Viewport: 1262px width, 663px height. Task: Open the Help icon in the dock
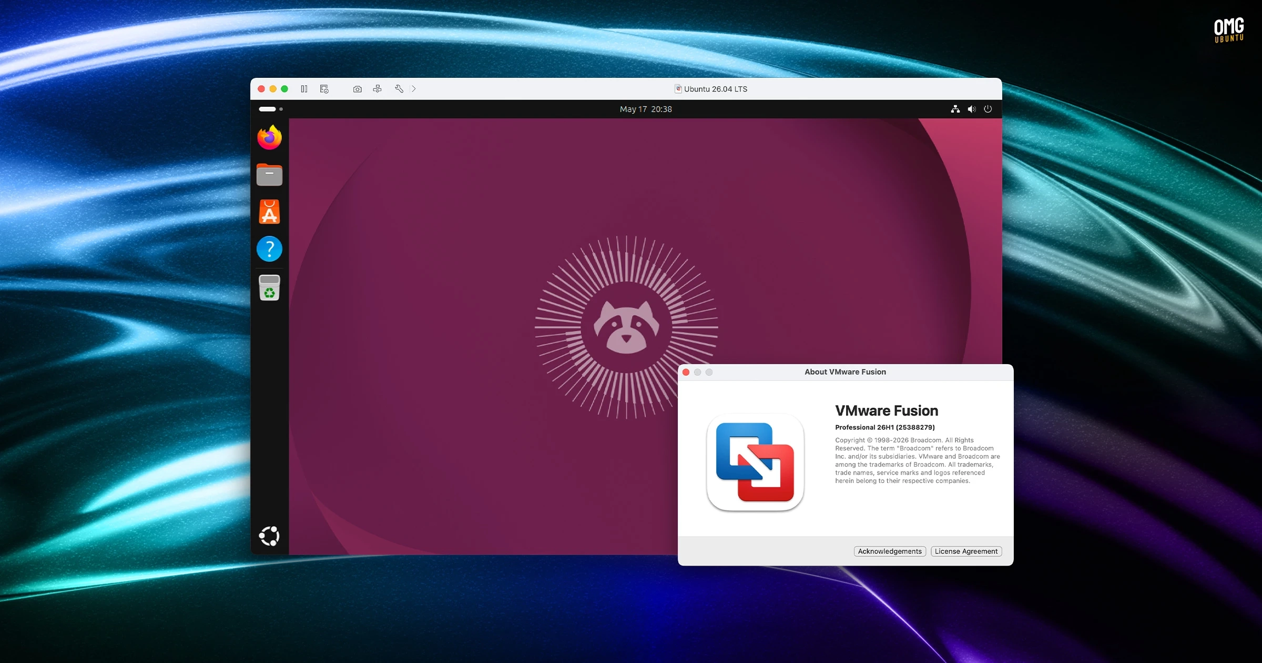coord(270,248)
